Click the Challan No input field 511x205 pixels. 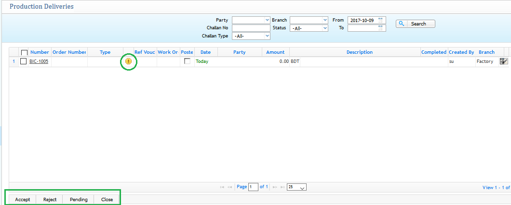tap(251, 28)
